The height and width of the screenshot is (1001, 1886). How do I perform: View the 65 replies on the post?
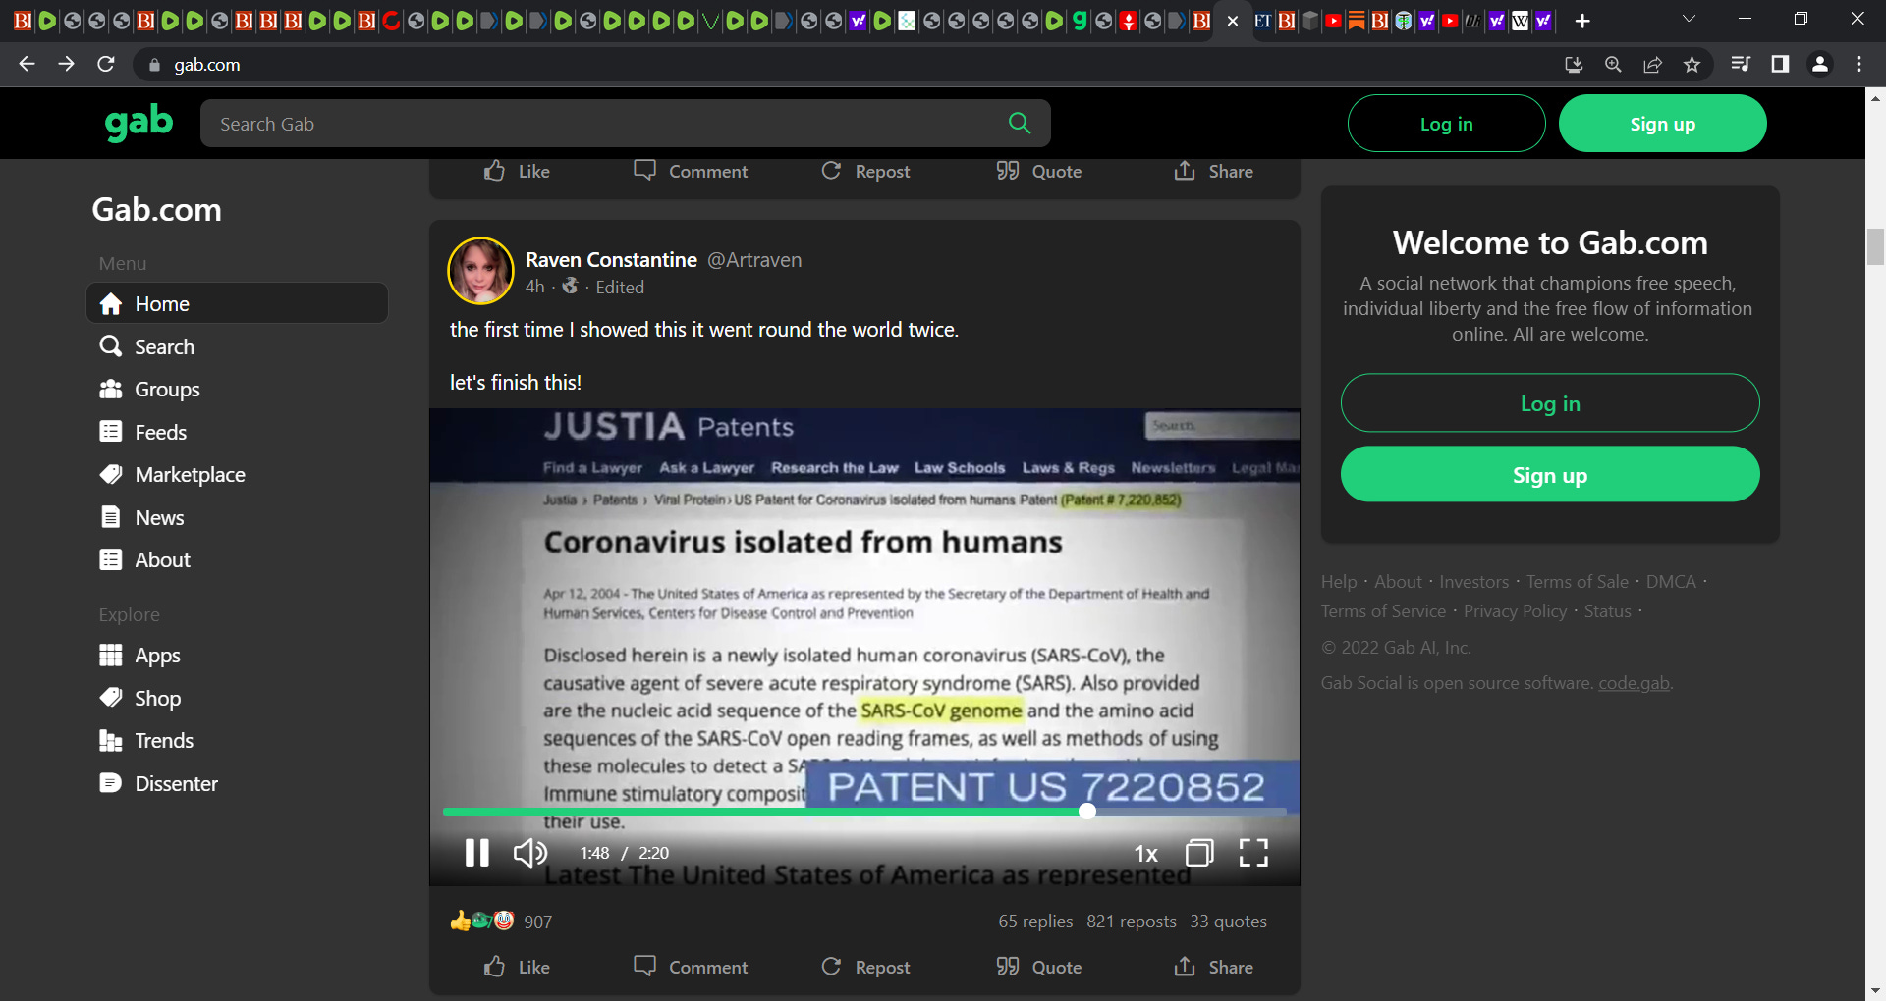[x=1035, y=922]
